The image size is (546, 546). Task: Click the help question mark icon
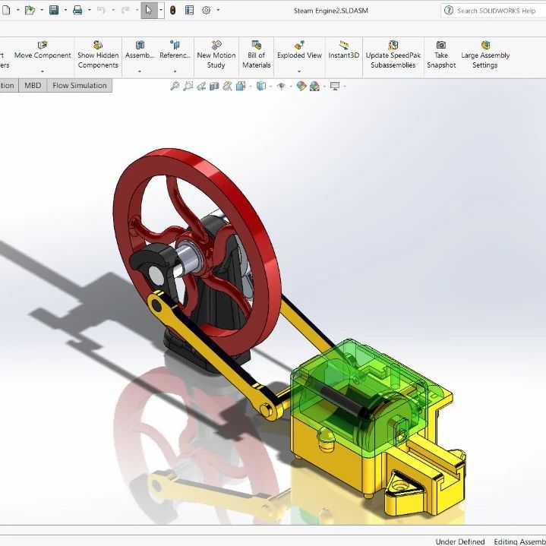449,11
